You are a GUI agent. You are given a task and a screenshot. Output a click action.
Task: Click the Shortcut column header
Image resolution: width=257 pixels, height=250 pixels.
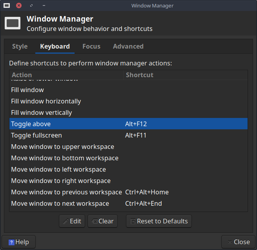pyautogui.click(x=185, y=75)
